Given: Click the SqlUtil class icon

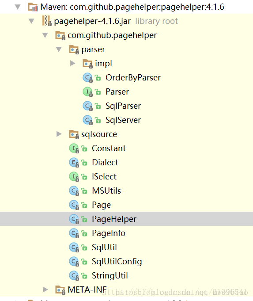Looking at the screenshot, I should (x=74, y=248).
